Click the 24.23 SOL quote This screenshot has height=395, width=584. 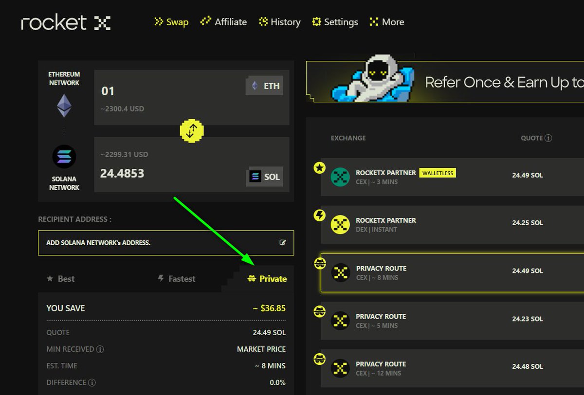(x=528, y=319)
